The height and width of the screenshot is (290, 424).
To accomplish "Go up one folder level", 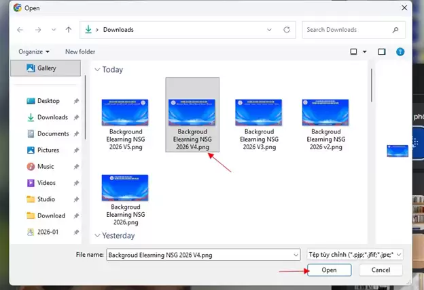I will (x=69, y=30).
